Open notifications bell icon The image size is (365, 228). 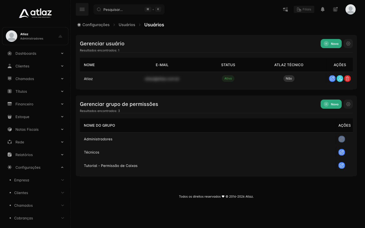[x=323, y=9]
